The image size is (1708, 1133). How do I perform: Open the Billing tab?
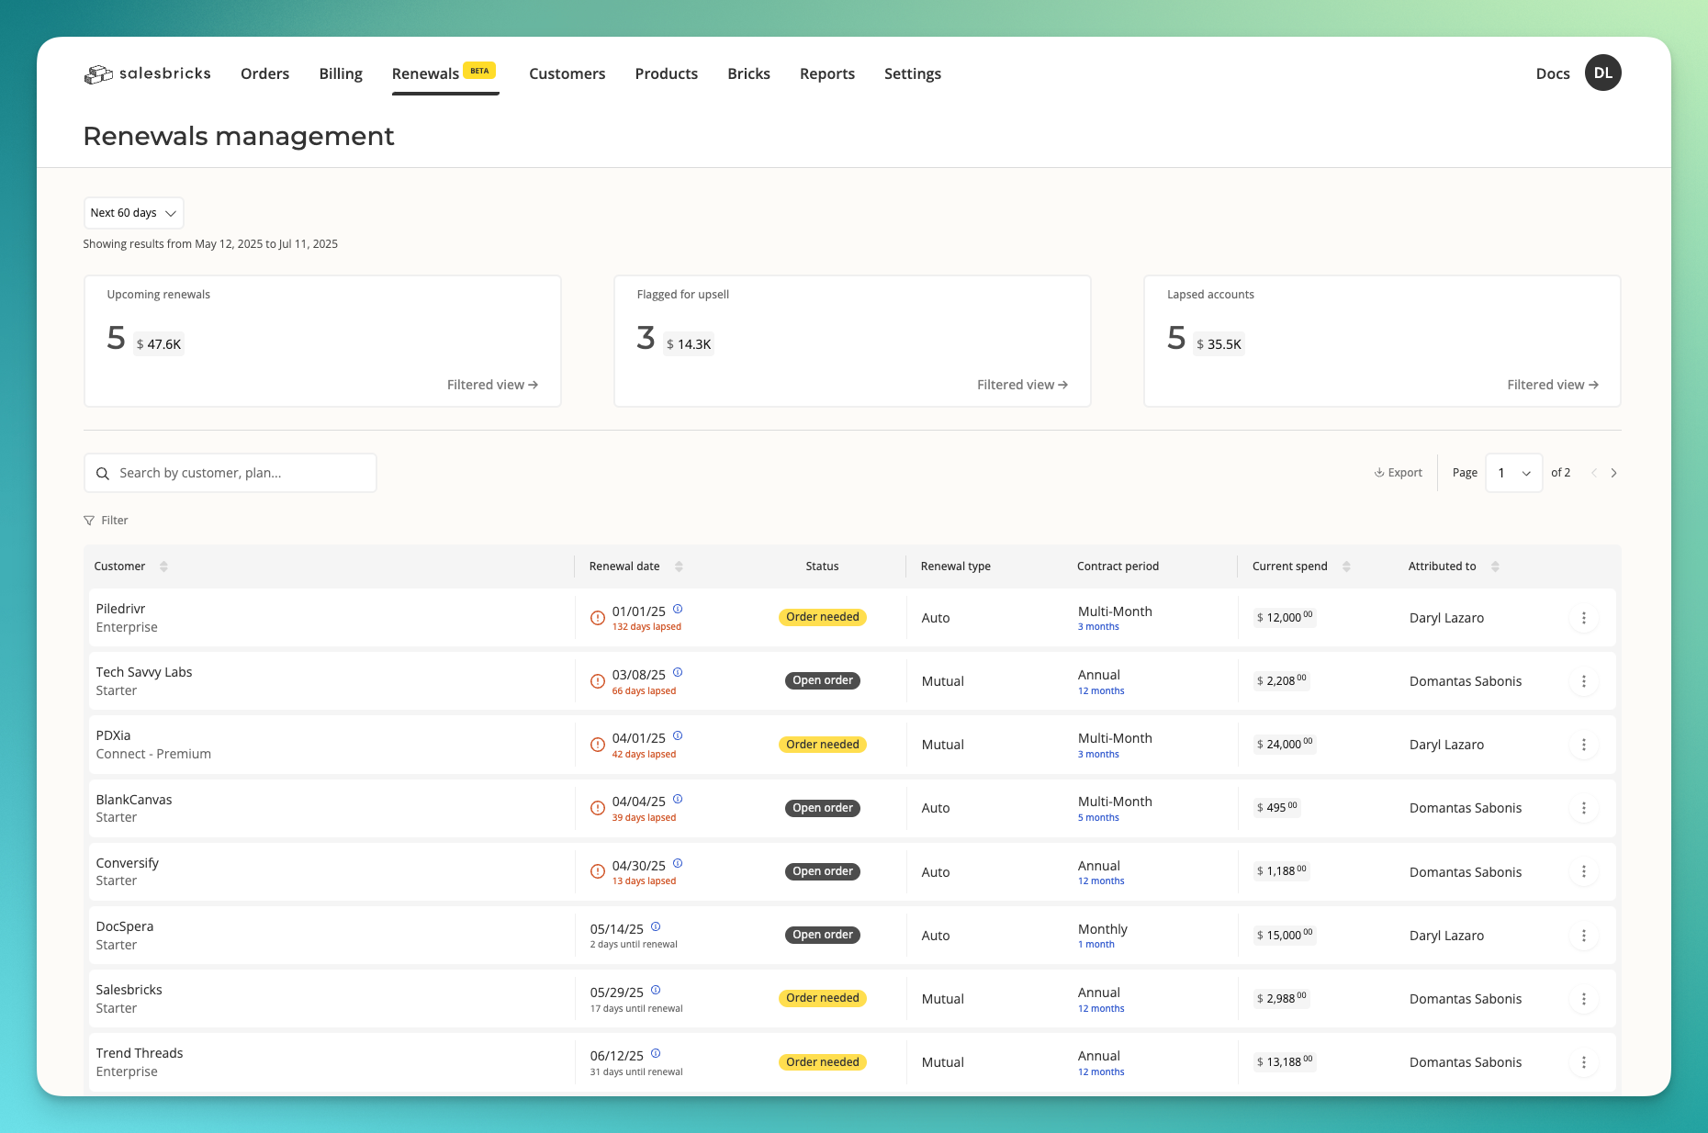(341, 73)
